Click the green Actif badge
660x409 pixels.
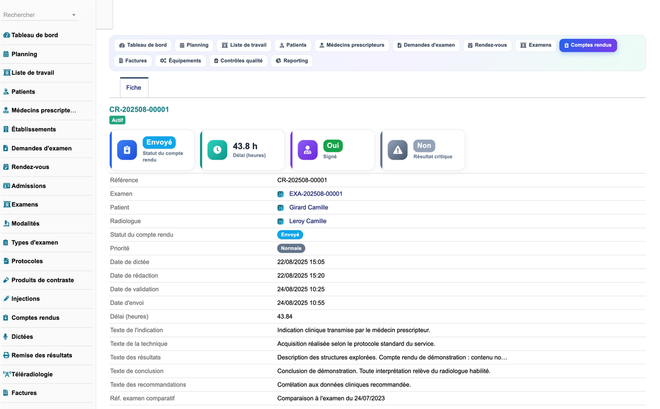(x=117, y=120)
